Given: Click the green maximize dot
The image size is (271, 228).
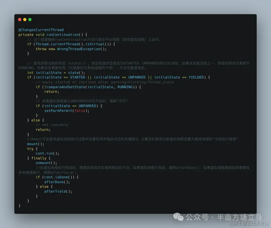Looking at the screenshot, I should pos(30,20).
